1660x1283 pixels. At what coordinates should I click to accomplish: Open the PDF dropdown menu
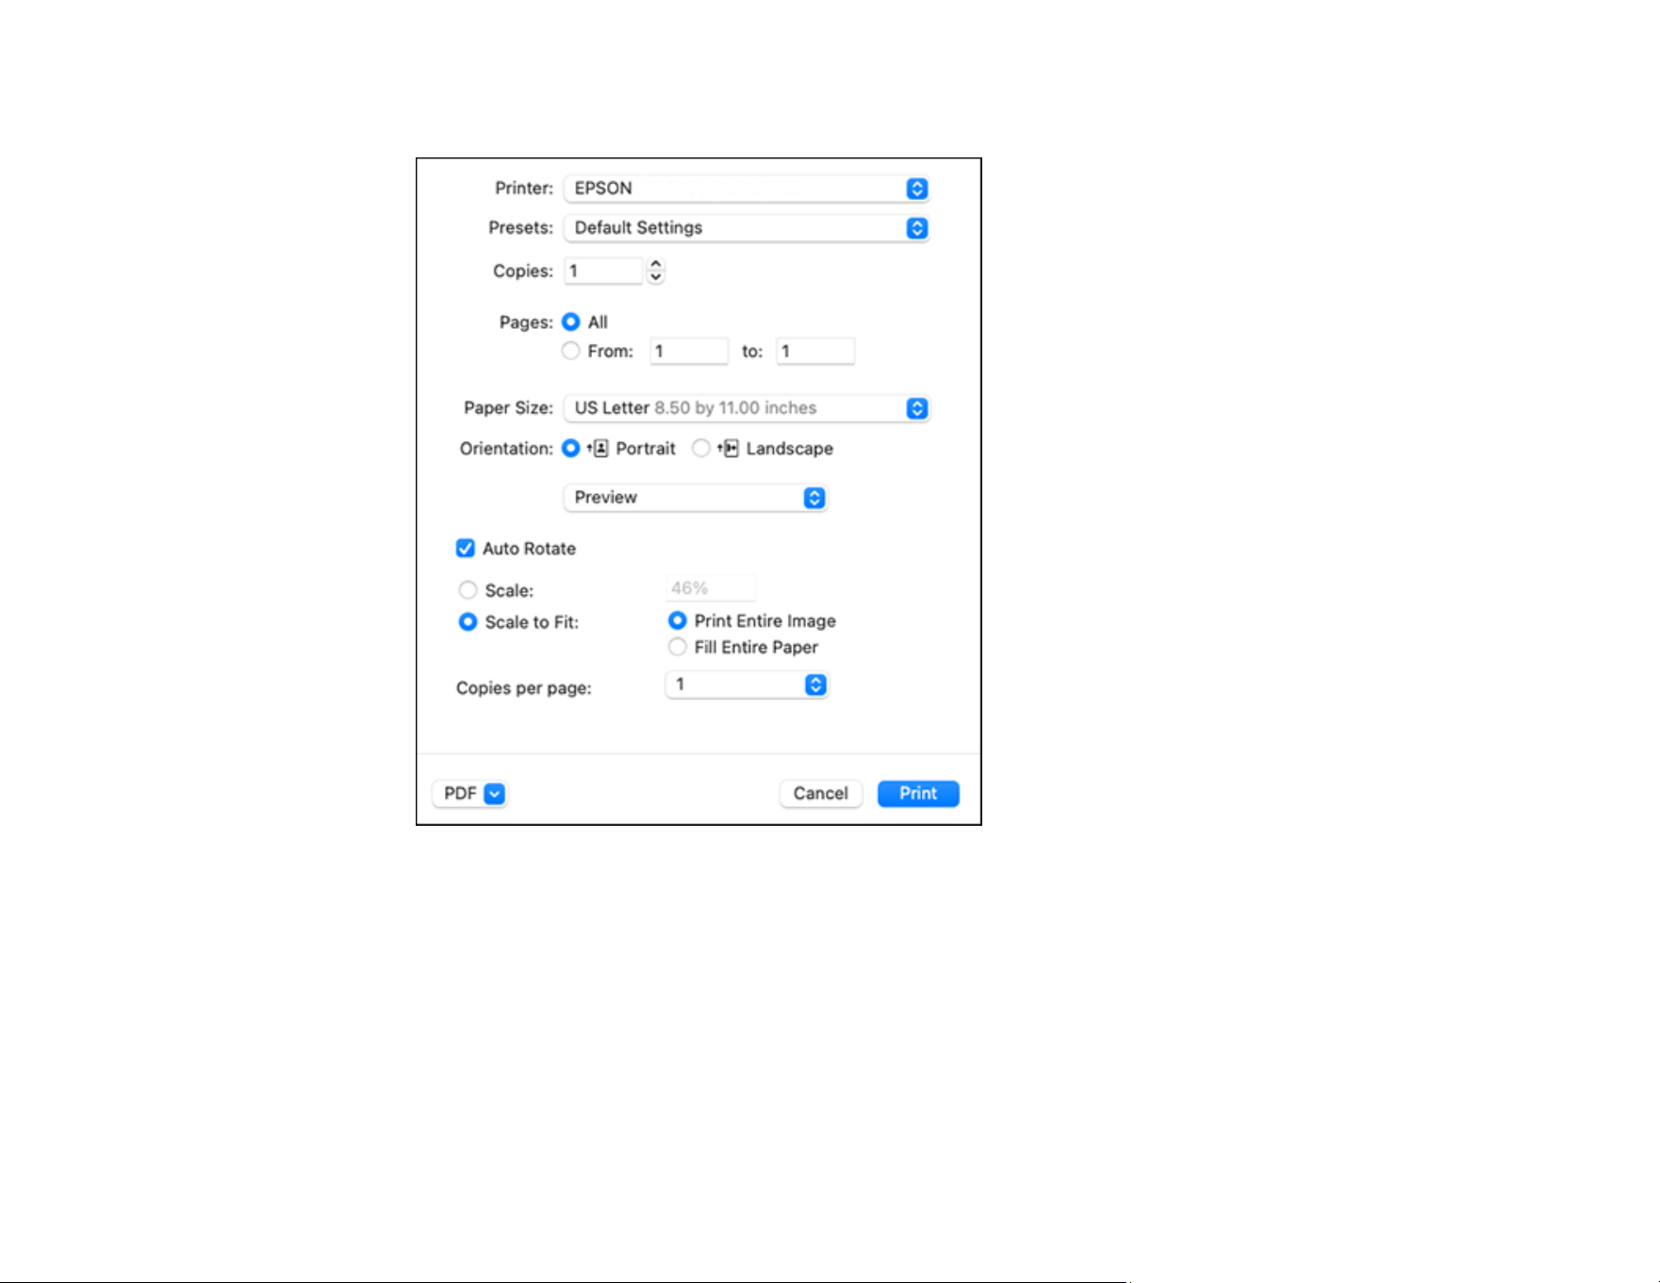coord(469,794)
